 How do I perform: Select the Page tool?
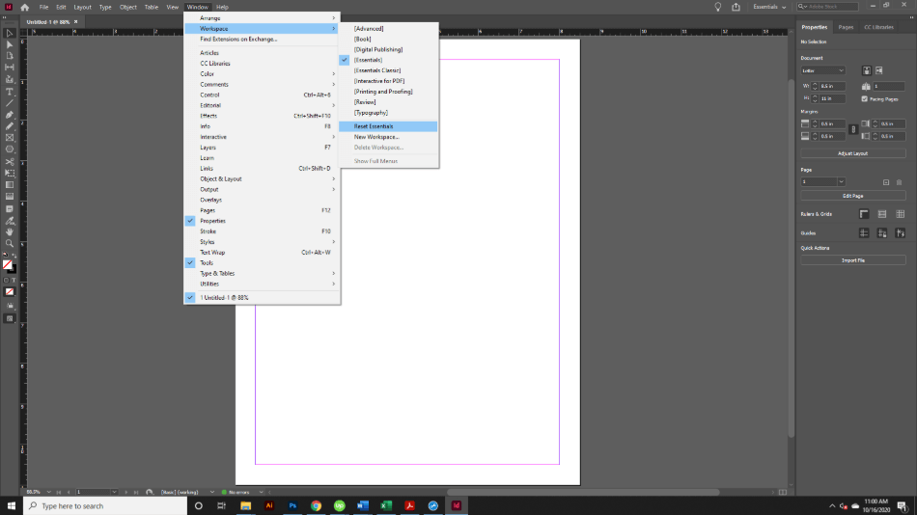click(x=10, y=56)
